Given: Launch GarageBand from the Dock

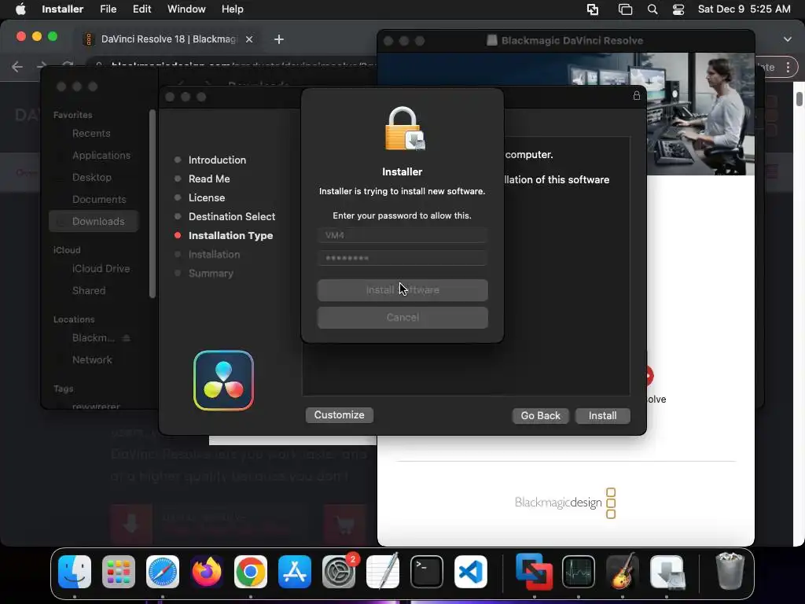Looking at the screenshot, I should pos(623,572).
